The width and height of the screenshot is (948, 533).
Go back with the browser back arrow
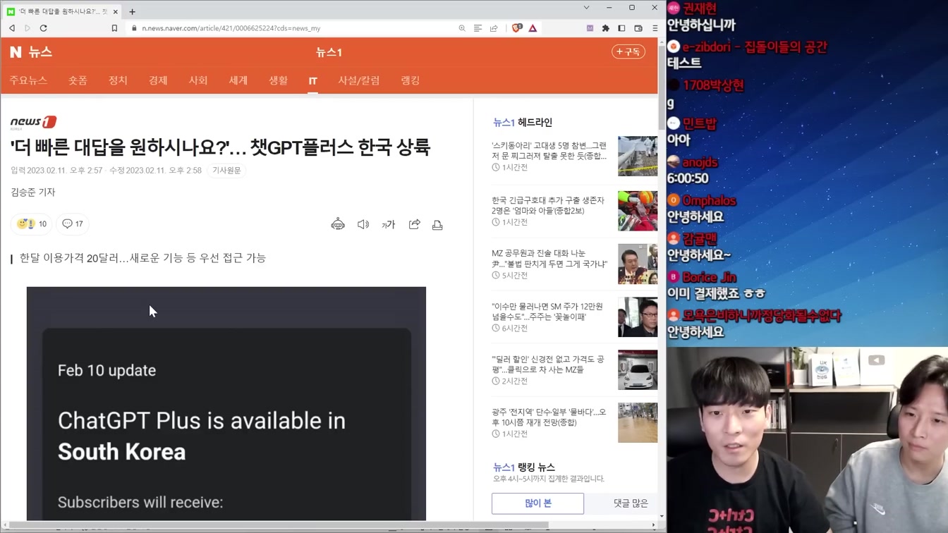click(x=12, y=28)
